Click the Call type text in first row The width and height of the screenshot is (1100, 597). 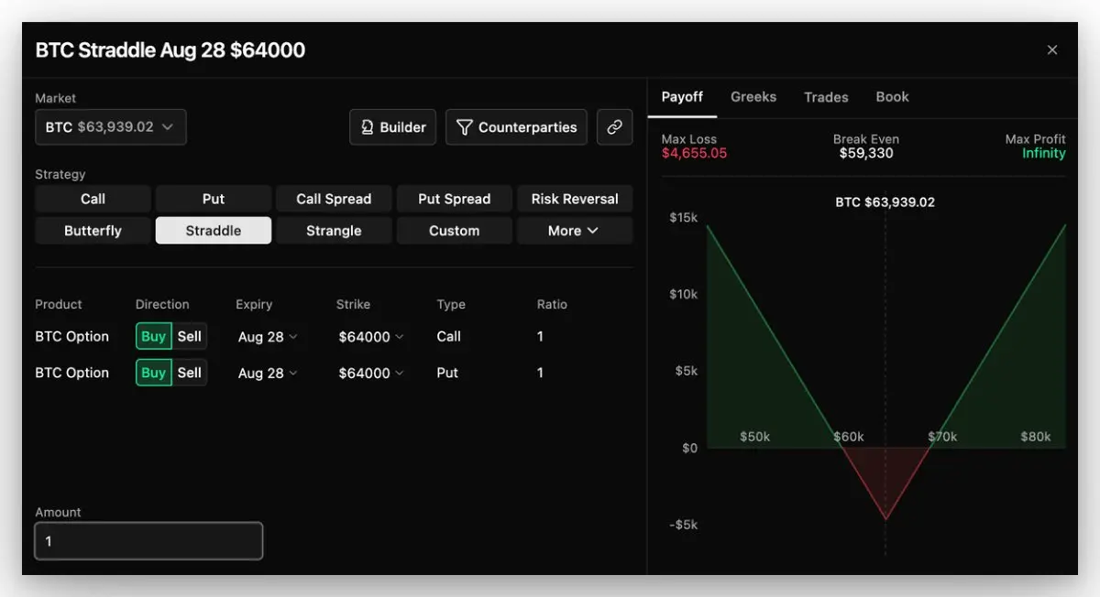coord(449,337)
